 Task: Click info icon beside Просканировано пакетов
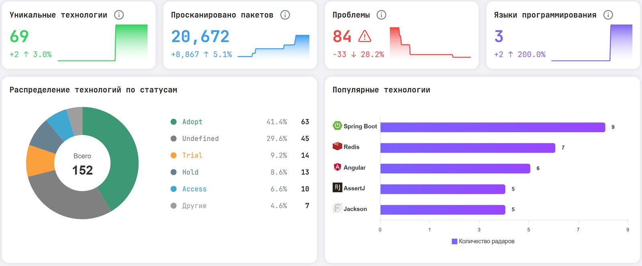285,15
